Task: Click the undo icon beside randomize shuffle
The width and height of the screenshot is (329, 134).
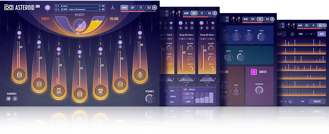Action: click(x=15, y=99)
